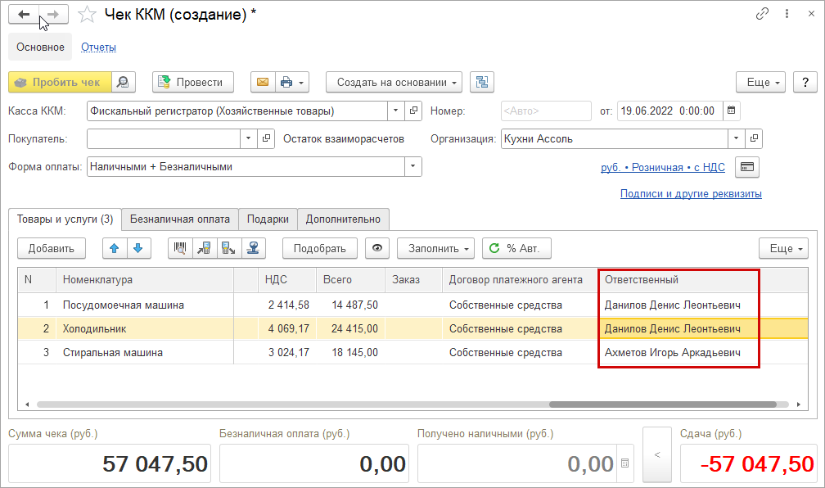Click the 24 415,00 total cell
825x488 pixels.
click(350, 328)
